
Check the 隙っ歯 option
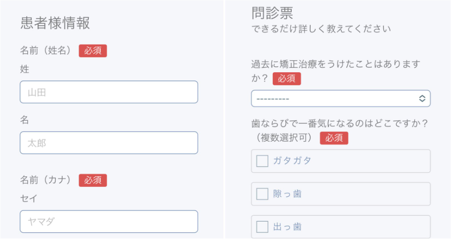pyautogui.click(x=262, y=194)
